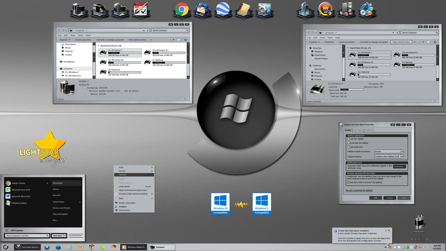Image resolution: width=446 pixels, height=251 pixels.
Task: Click Google Chrome in Start menu
Action: 27,183
